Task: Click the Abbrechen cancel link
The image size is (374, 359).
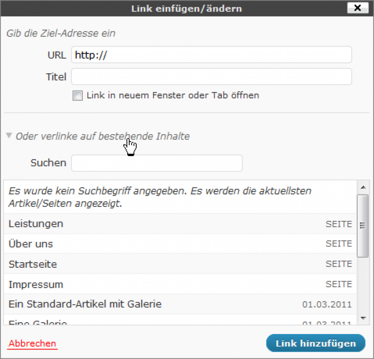Action: [32, 344]
